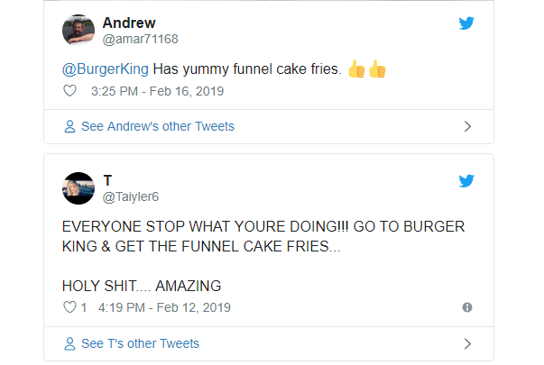Like Andrew's tweet with the heart icon
544x365 pixels.
click(69, 91)
